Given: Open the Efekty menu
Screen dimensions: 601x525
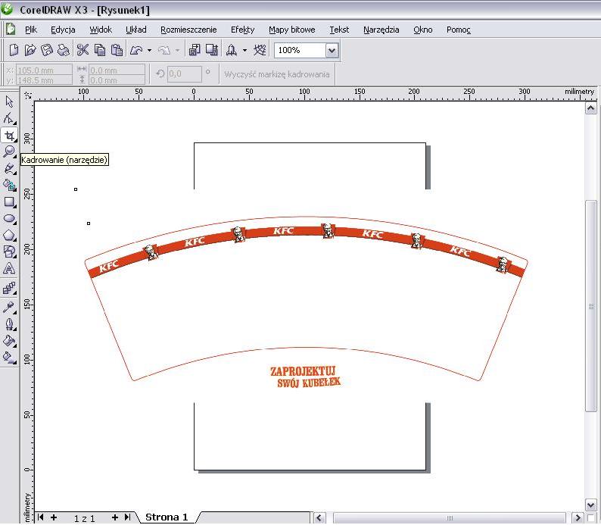Looking at the screenshot, I should pos(242,30).
